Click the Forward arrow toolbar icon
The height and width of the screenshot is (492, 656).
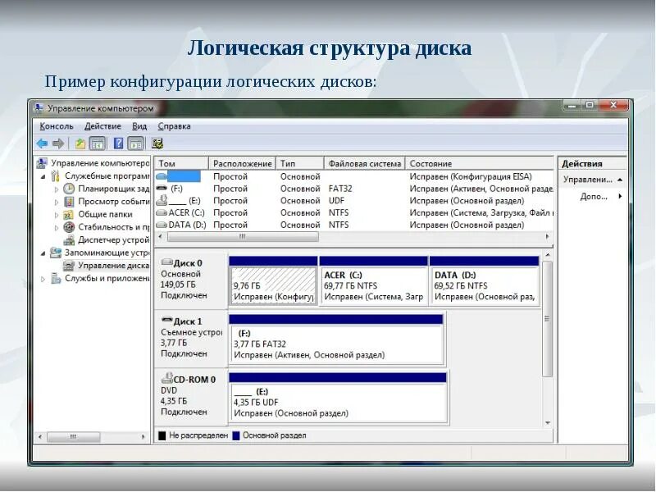coord(58,143)
